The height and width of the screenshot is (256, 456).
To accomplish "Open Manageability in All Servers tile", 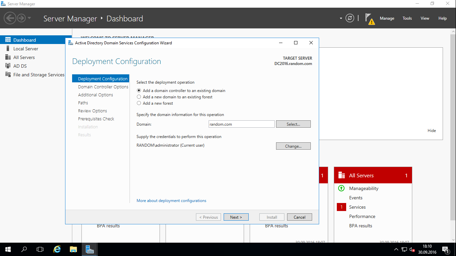I will pyautogui.click(x=364, y=188).
